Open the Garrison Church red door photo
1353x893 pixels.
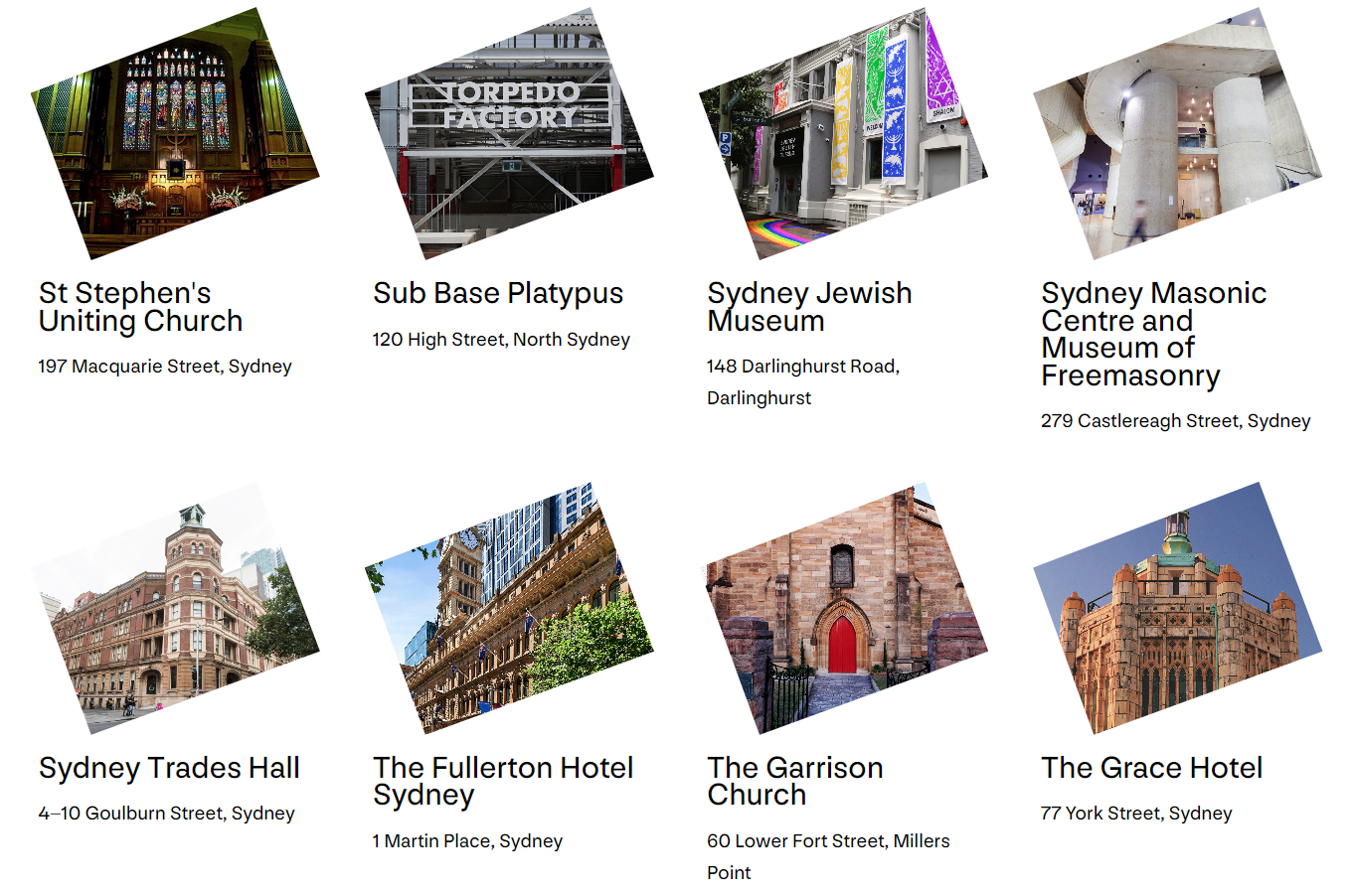[843, 609]
